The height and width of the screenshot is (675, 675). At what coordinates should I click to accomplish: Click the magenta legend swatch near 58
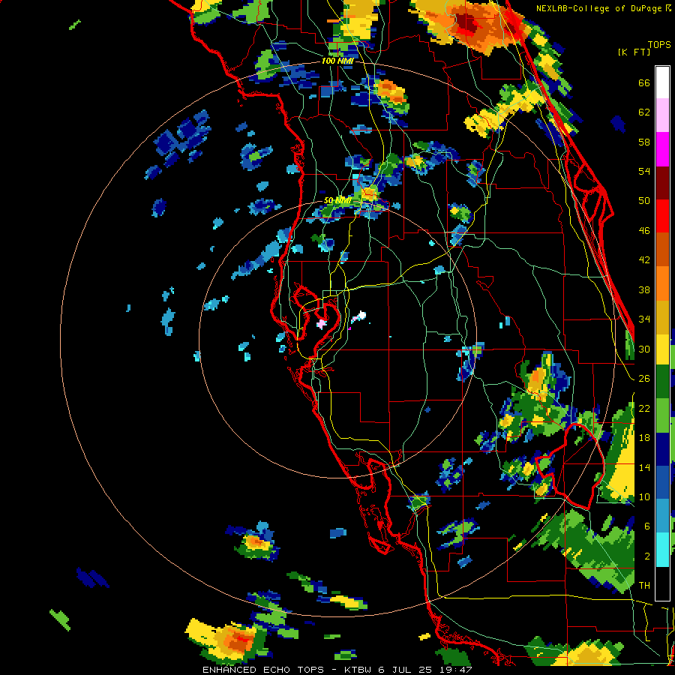(x=662, y=149)
